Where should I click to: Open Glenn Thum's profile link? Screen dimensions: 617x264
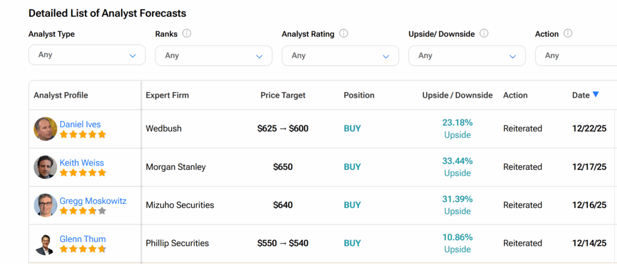coord(83,239)
